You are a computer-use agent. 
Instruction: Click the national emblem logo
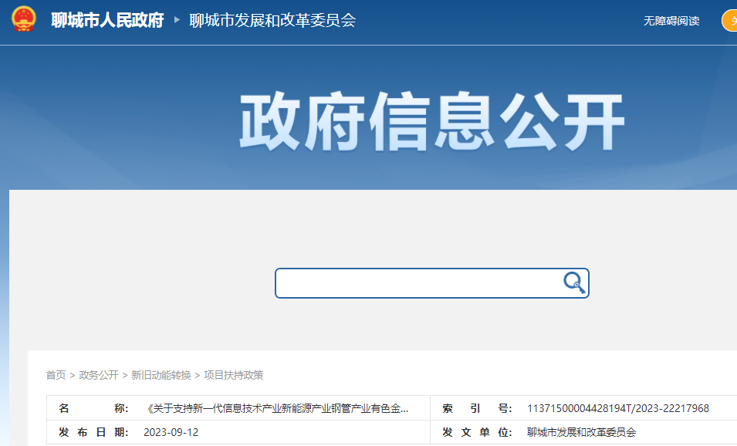(24, 20)
